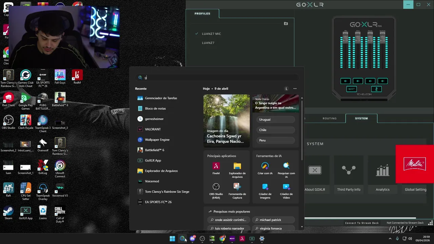The height and width of the screenshot is (244, 434).
Task: Toggle the Mic channel mute button
Action: [346, 81]
